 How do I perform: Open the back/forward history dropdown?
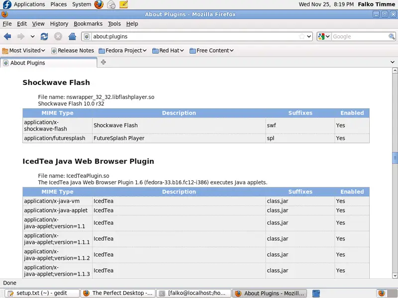(32, 36)
